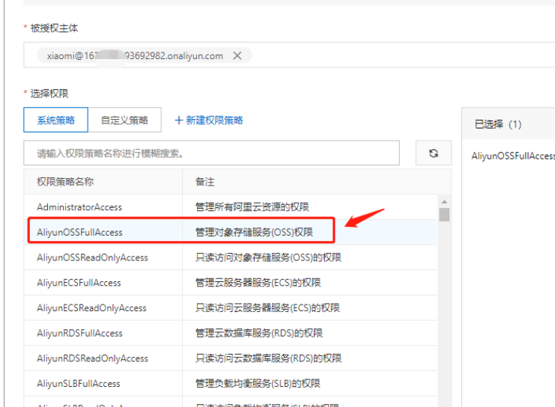Click the 被授权主体 principal input box
Viewport: 555px width, 407px height.
289,55
